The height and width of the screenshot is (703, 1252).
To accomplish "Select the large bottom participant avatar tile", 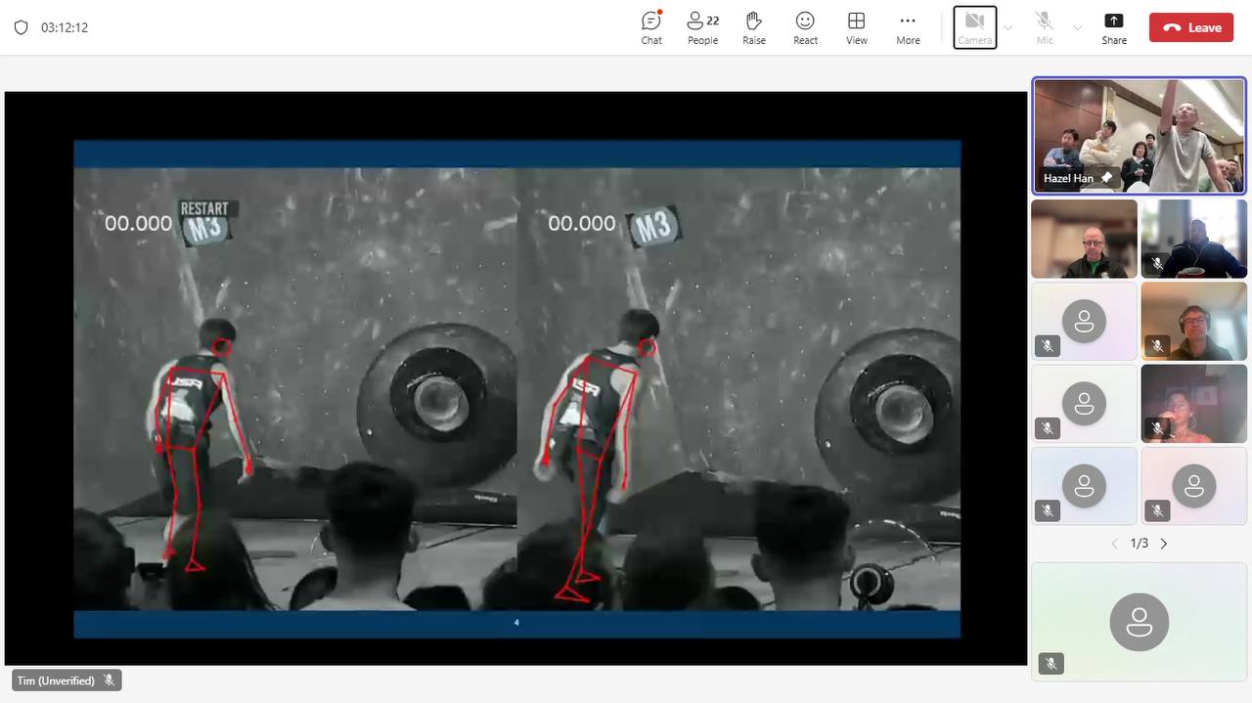I will (x=1140, y=622).
